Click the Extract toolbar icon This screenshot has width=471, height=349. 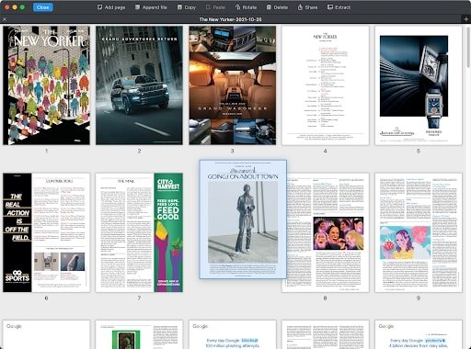(330, 7)
